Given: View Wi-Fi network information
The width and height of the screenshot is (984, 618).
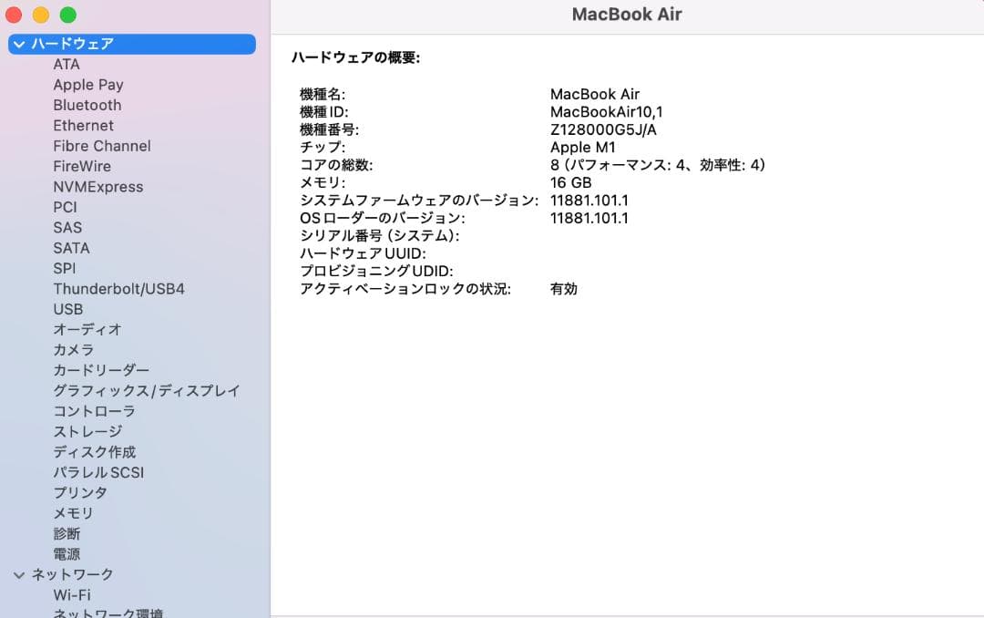Looking at the screenshot, I should (x=72, y=594).
